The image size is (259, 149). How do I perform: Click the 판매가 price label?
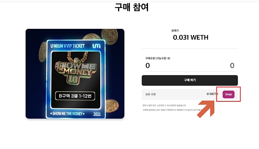click(175, 31)
